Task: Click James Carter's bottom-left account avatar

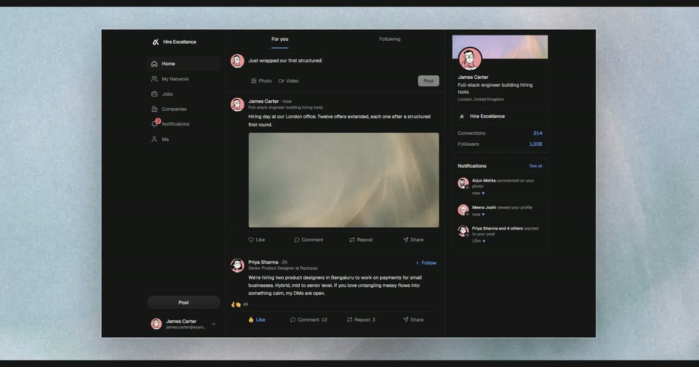Action: (x=156, y=324)
